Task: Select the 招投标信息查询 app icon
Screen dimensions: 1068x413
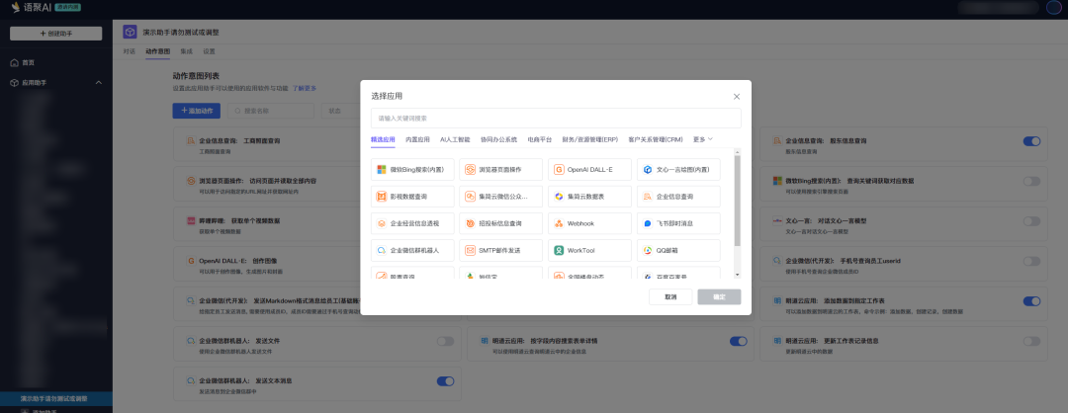Action: click(470, 223)
